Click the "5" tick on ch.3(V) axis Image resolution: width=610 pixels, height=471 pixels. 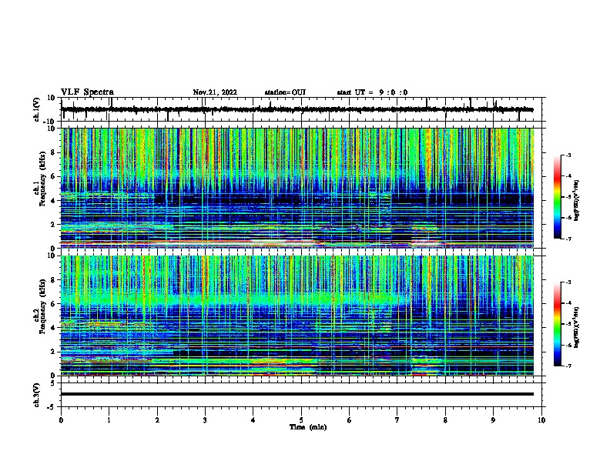(x=53, y=383)
